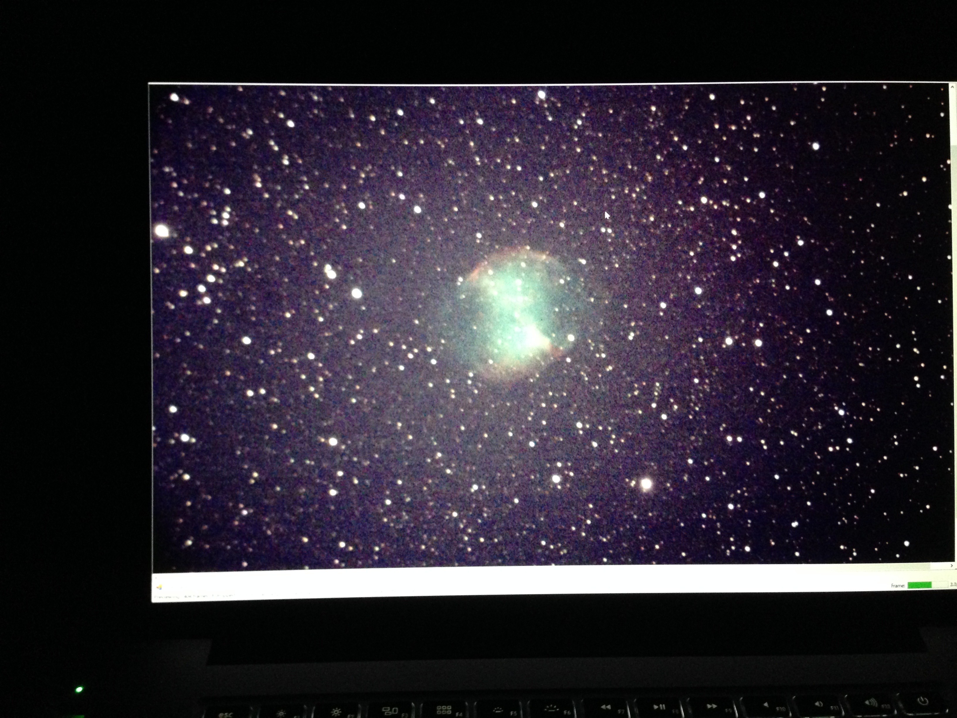The width and height of the screenshot is (957, 718).
Task: Click the bright star at lower right of nebula
Action: (646, 483)
